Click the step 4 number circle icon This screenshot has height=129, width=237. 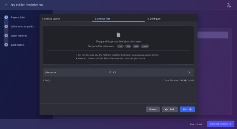pyautogui.click(x=6, y=45)
